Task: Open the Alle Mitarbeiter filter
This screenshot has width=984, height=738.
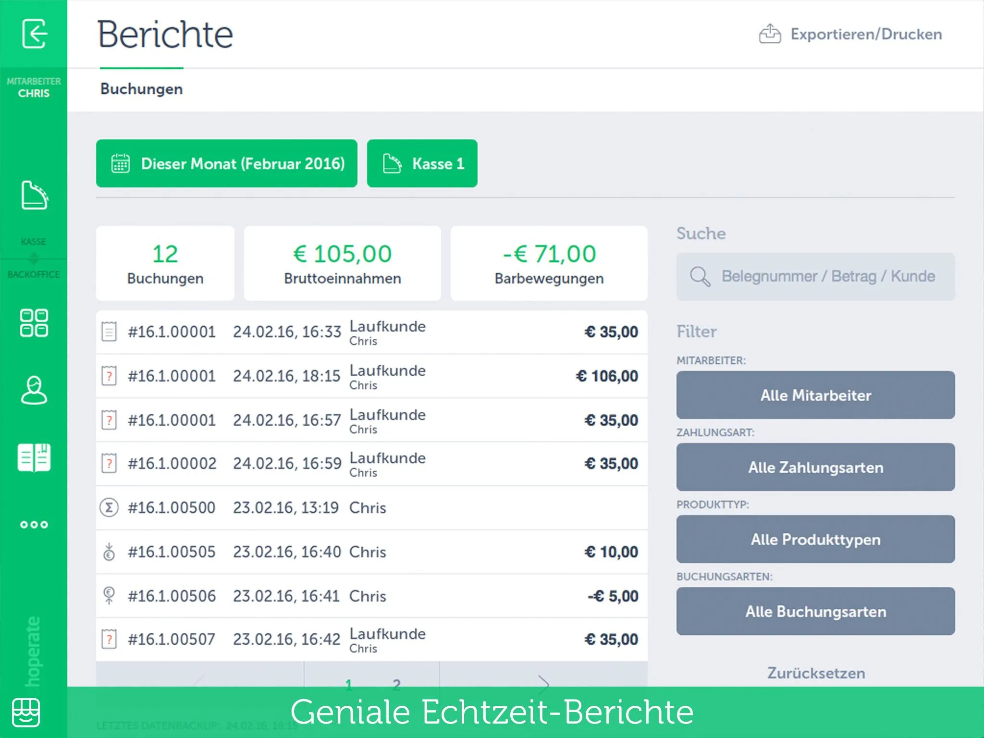Action: 816,395
